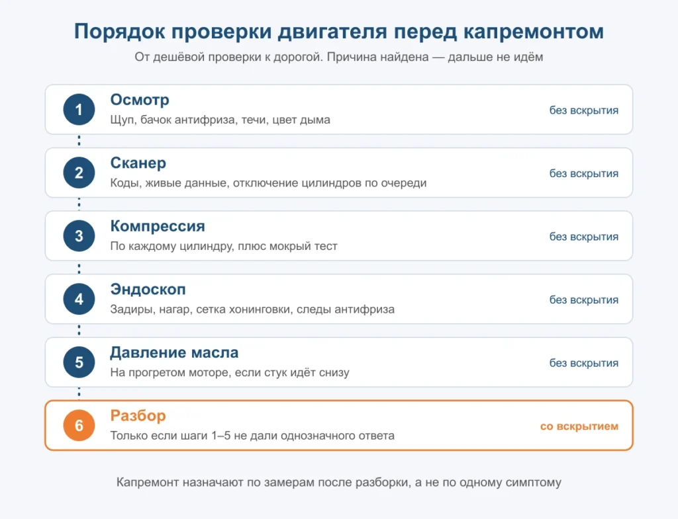Image resolution: width=678 pixels, height=519 pixels.
Task: Click text 'По каждому цилиндру, плюс мокрый тест'
Action: (x=224, y=246)
